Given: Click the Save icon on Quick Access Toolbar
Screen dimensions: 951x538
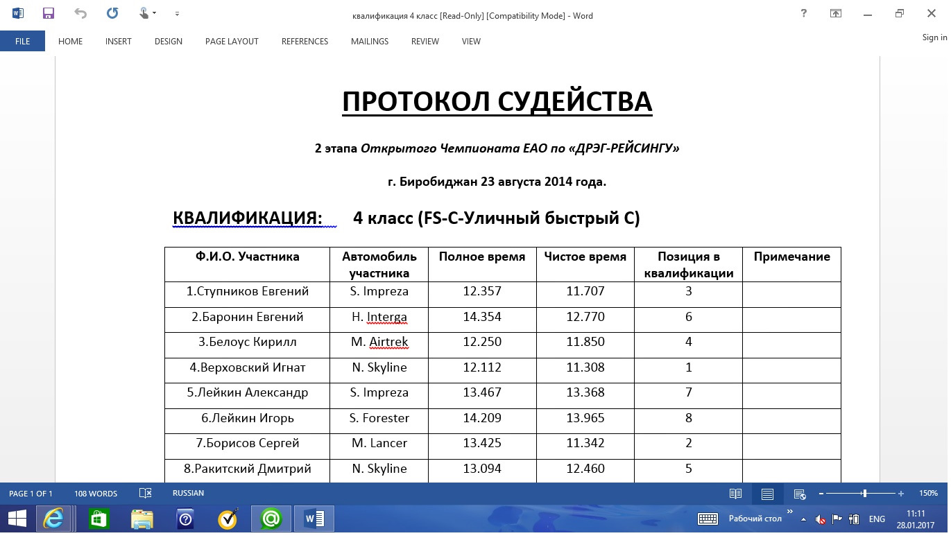Looking at the screenshot, I should pos(47,13).
